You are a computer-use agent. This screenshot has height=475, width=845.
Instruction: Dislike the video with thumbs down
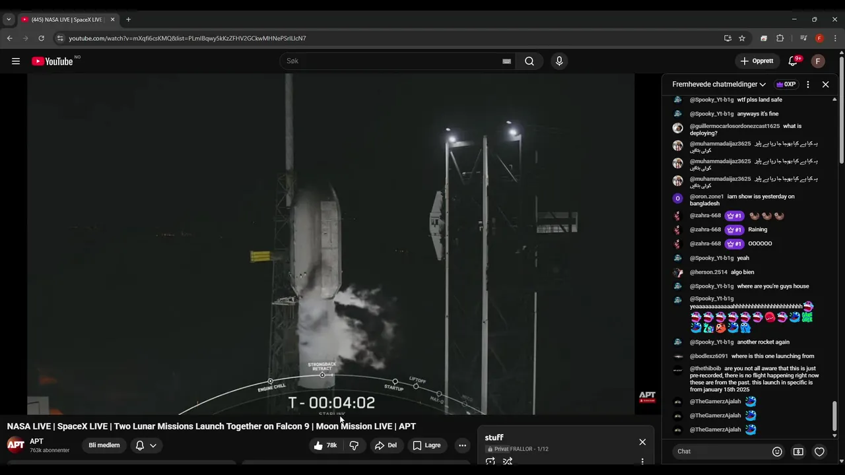point(354,445)
